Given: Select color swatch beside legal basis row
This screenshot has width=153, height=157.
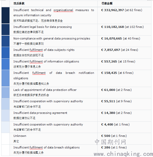Looking at the screenshot, I should tap(5, 29).
